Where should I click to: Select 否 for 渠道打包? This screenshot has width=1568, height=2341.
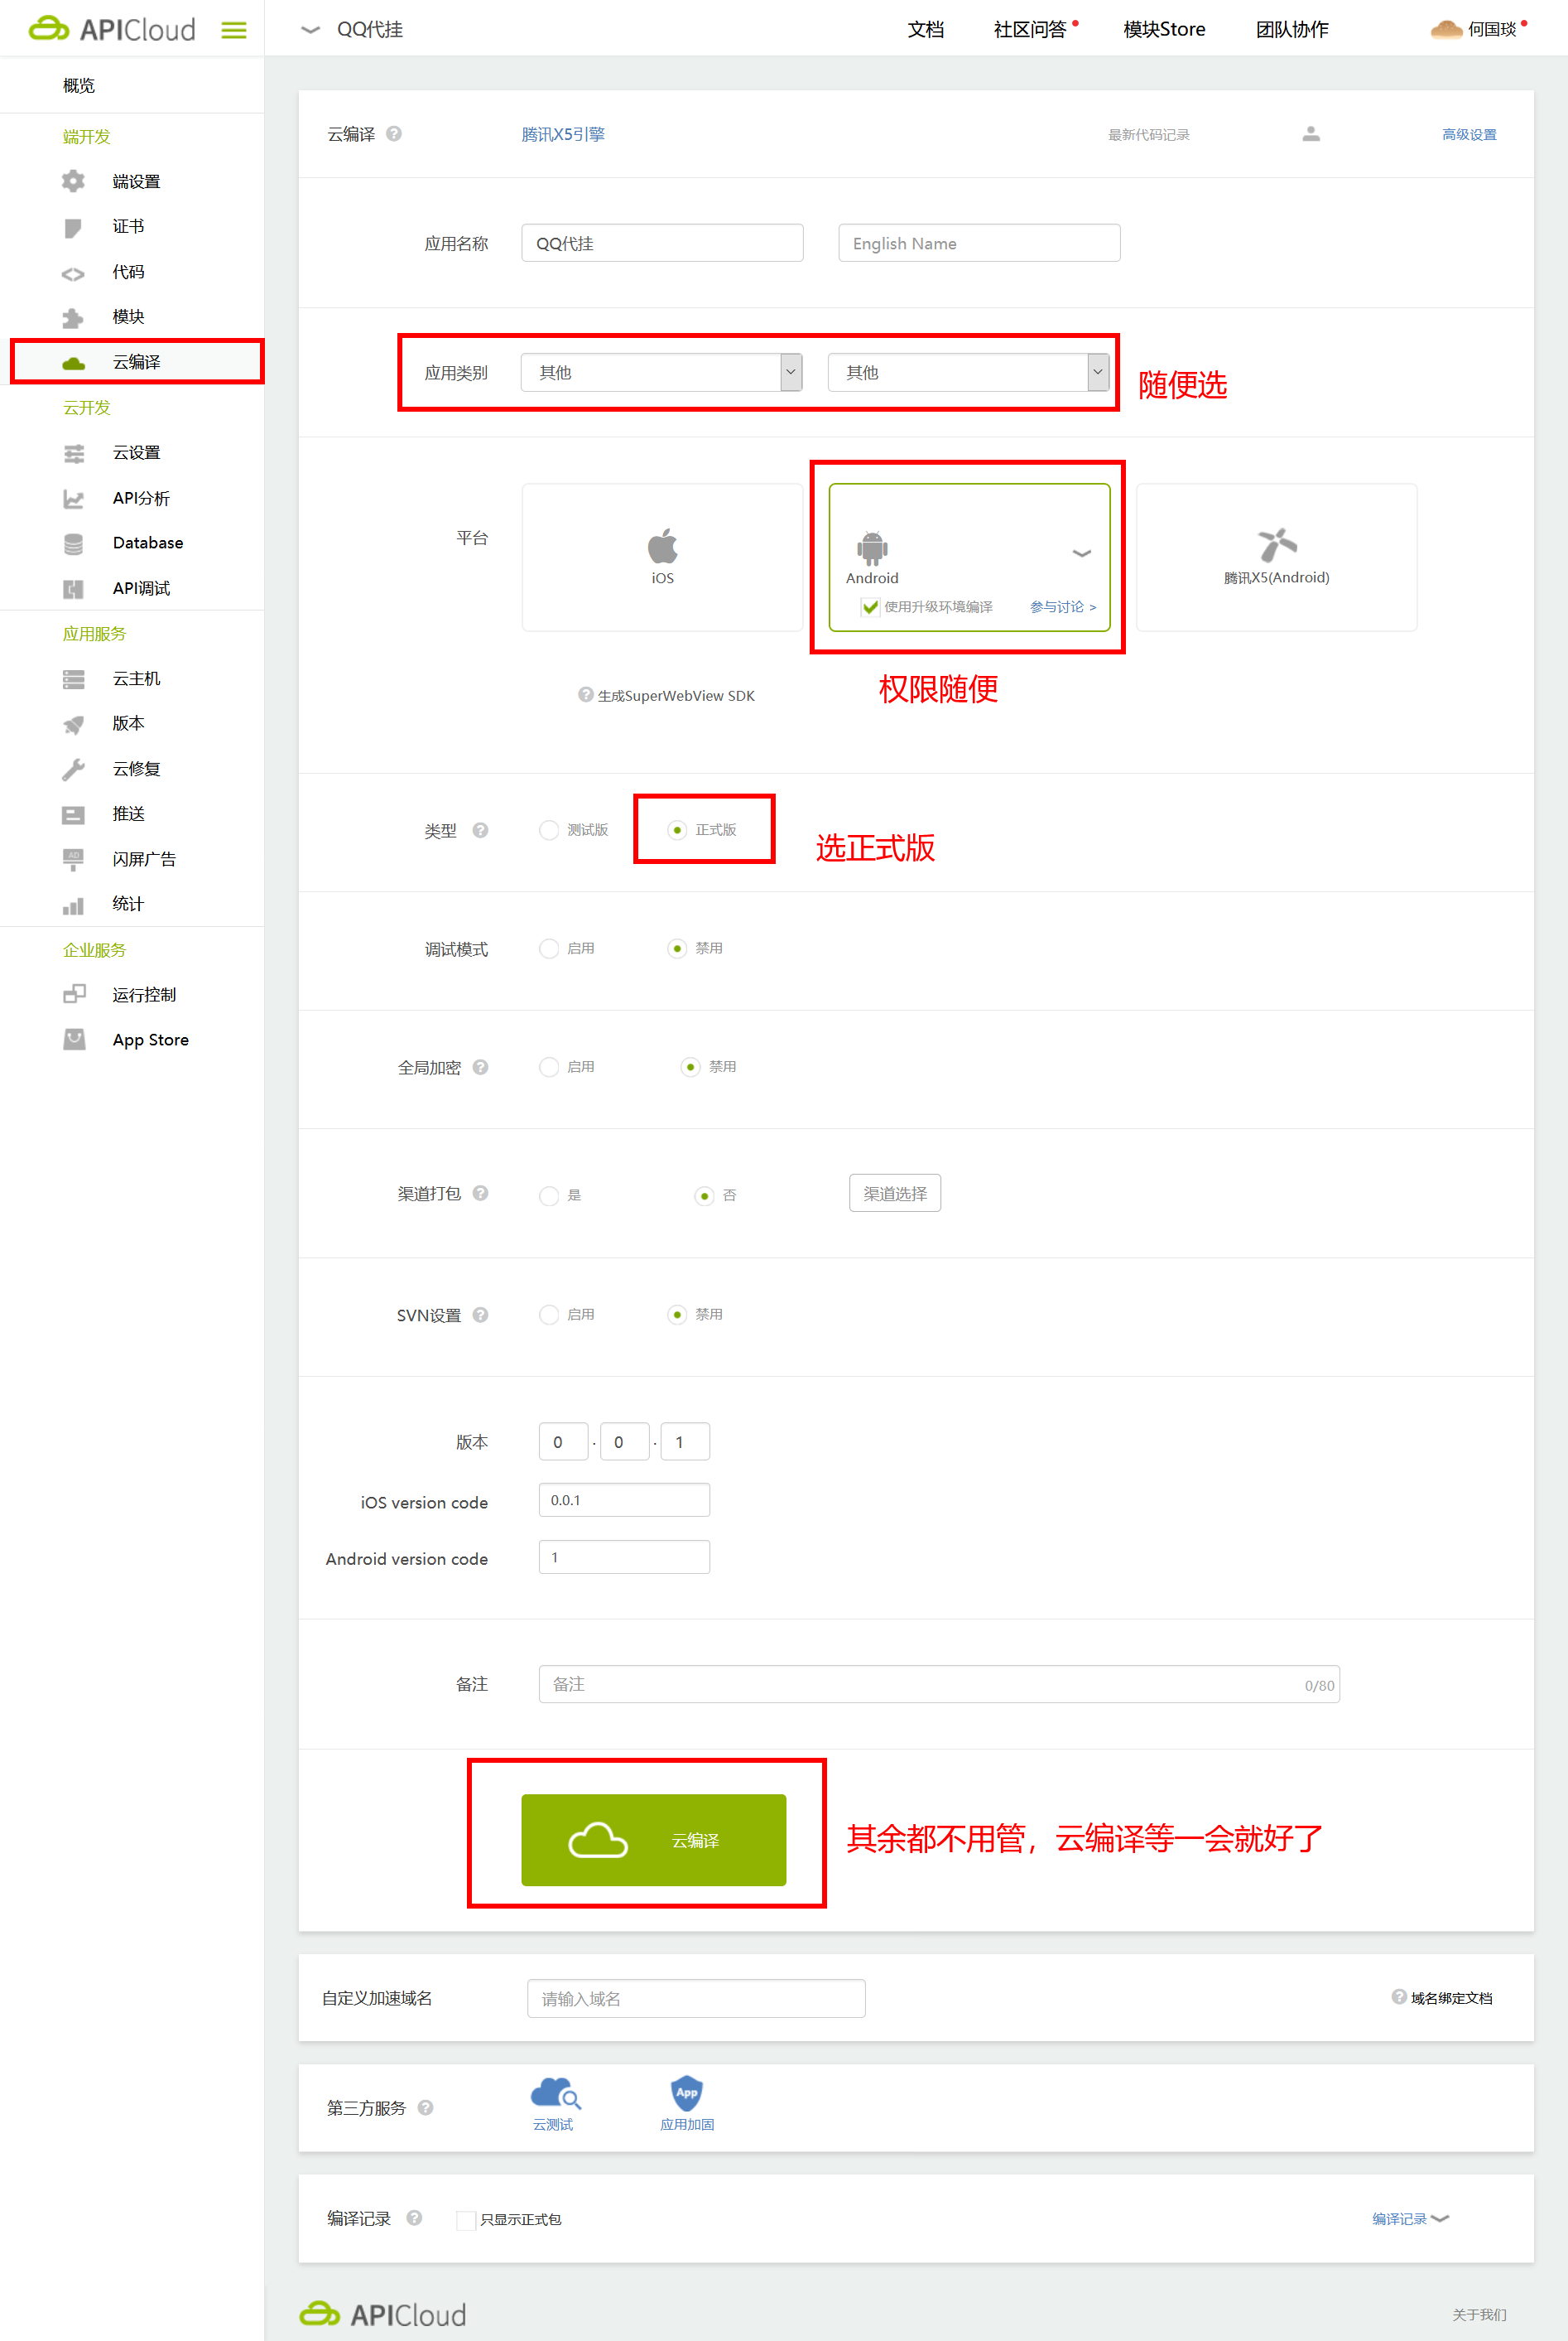click(705, 1195)
